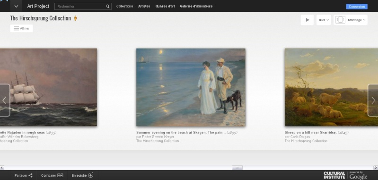The image size is (378, 180).
Task: Open Street View pegman for the collection
Action: point(75,18)
